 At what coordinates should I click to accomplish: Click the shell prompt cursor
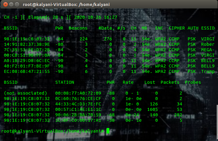click(108, 131)
